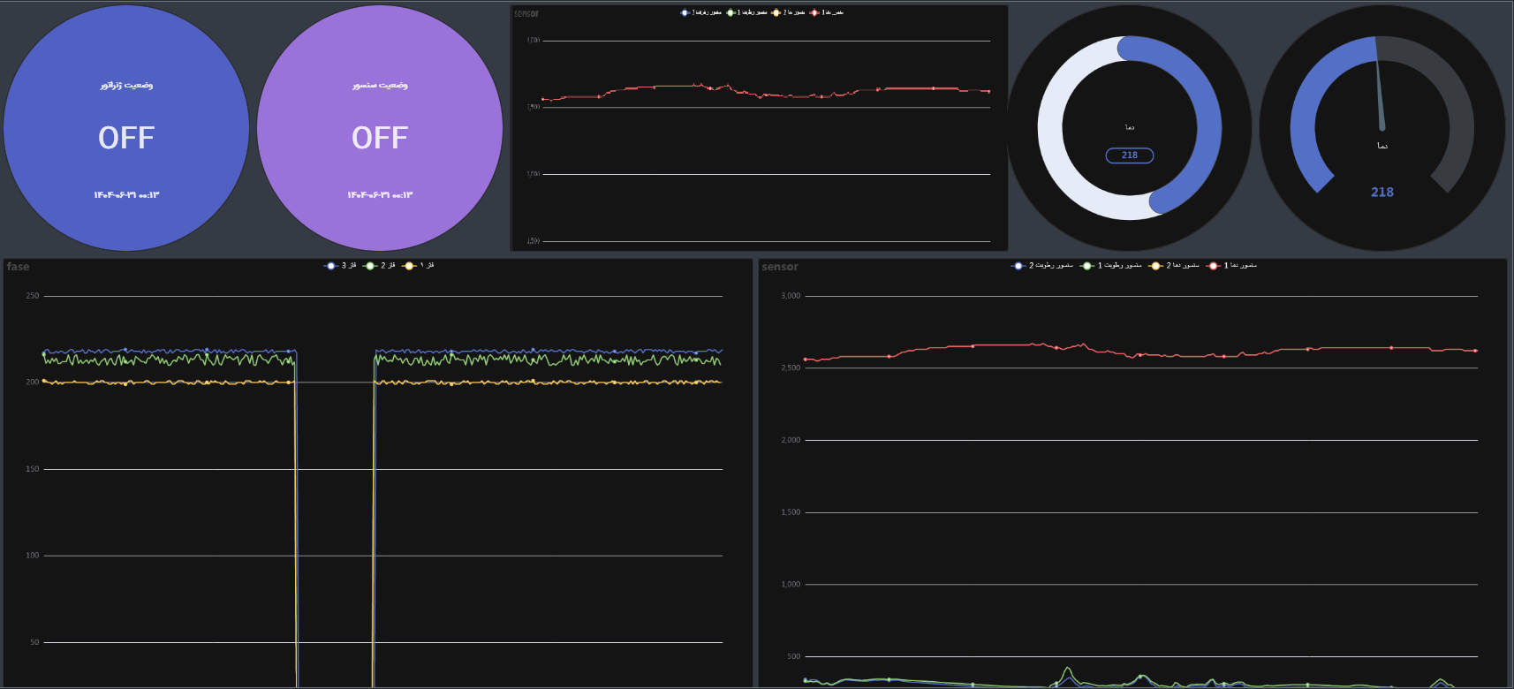The width and height of the screenshot is (1514, 689).
Task: Select the 'sensor' title of the large chart
Action: [x=780, y=267]
